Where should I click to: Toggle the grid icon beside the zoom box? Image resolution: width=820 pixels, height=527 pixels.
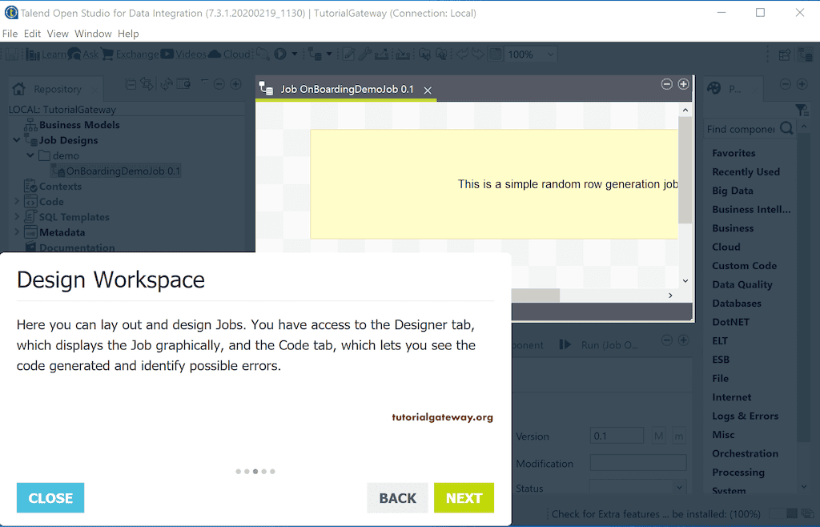(x=495, y=54)
